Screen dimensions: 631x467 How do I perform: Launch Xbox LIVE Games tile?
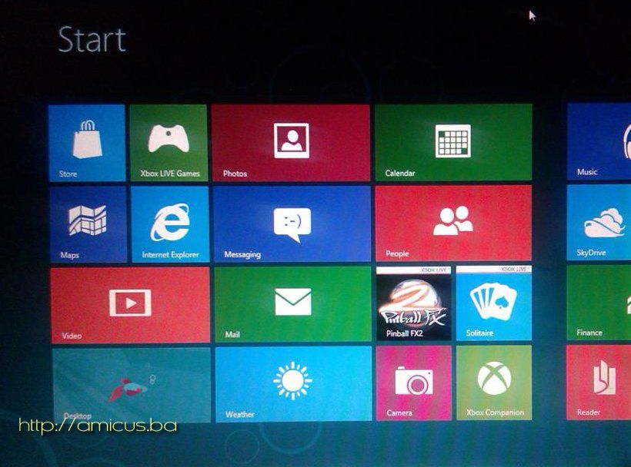coord(169,143)
